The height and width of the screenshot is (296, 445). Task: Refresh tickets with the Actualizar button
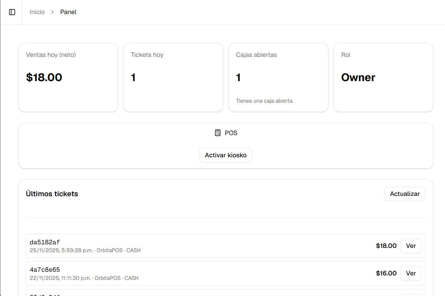coord(404,194)
